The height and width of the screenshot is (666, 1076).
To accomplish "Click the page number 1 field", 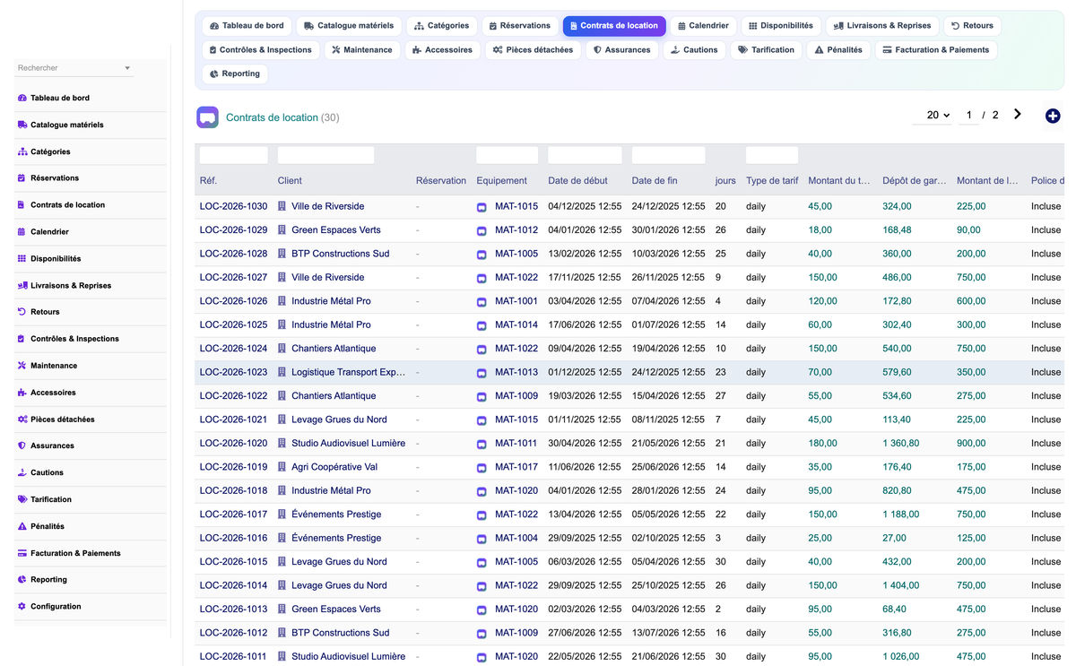I will [x=968, y=115].
